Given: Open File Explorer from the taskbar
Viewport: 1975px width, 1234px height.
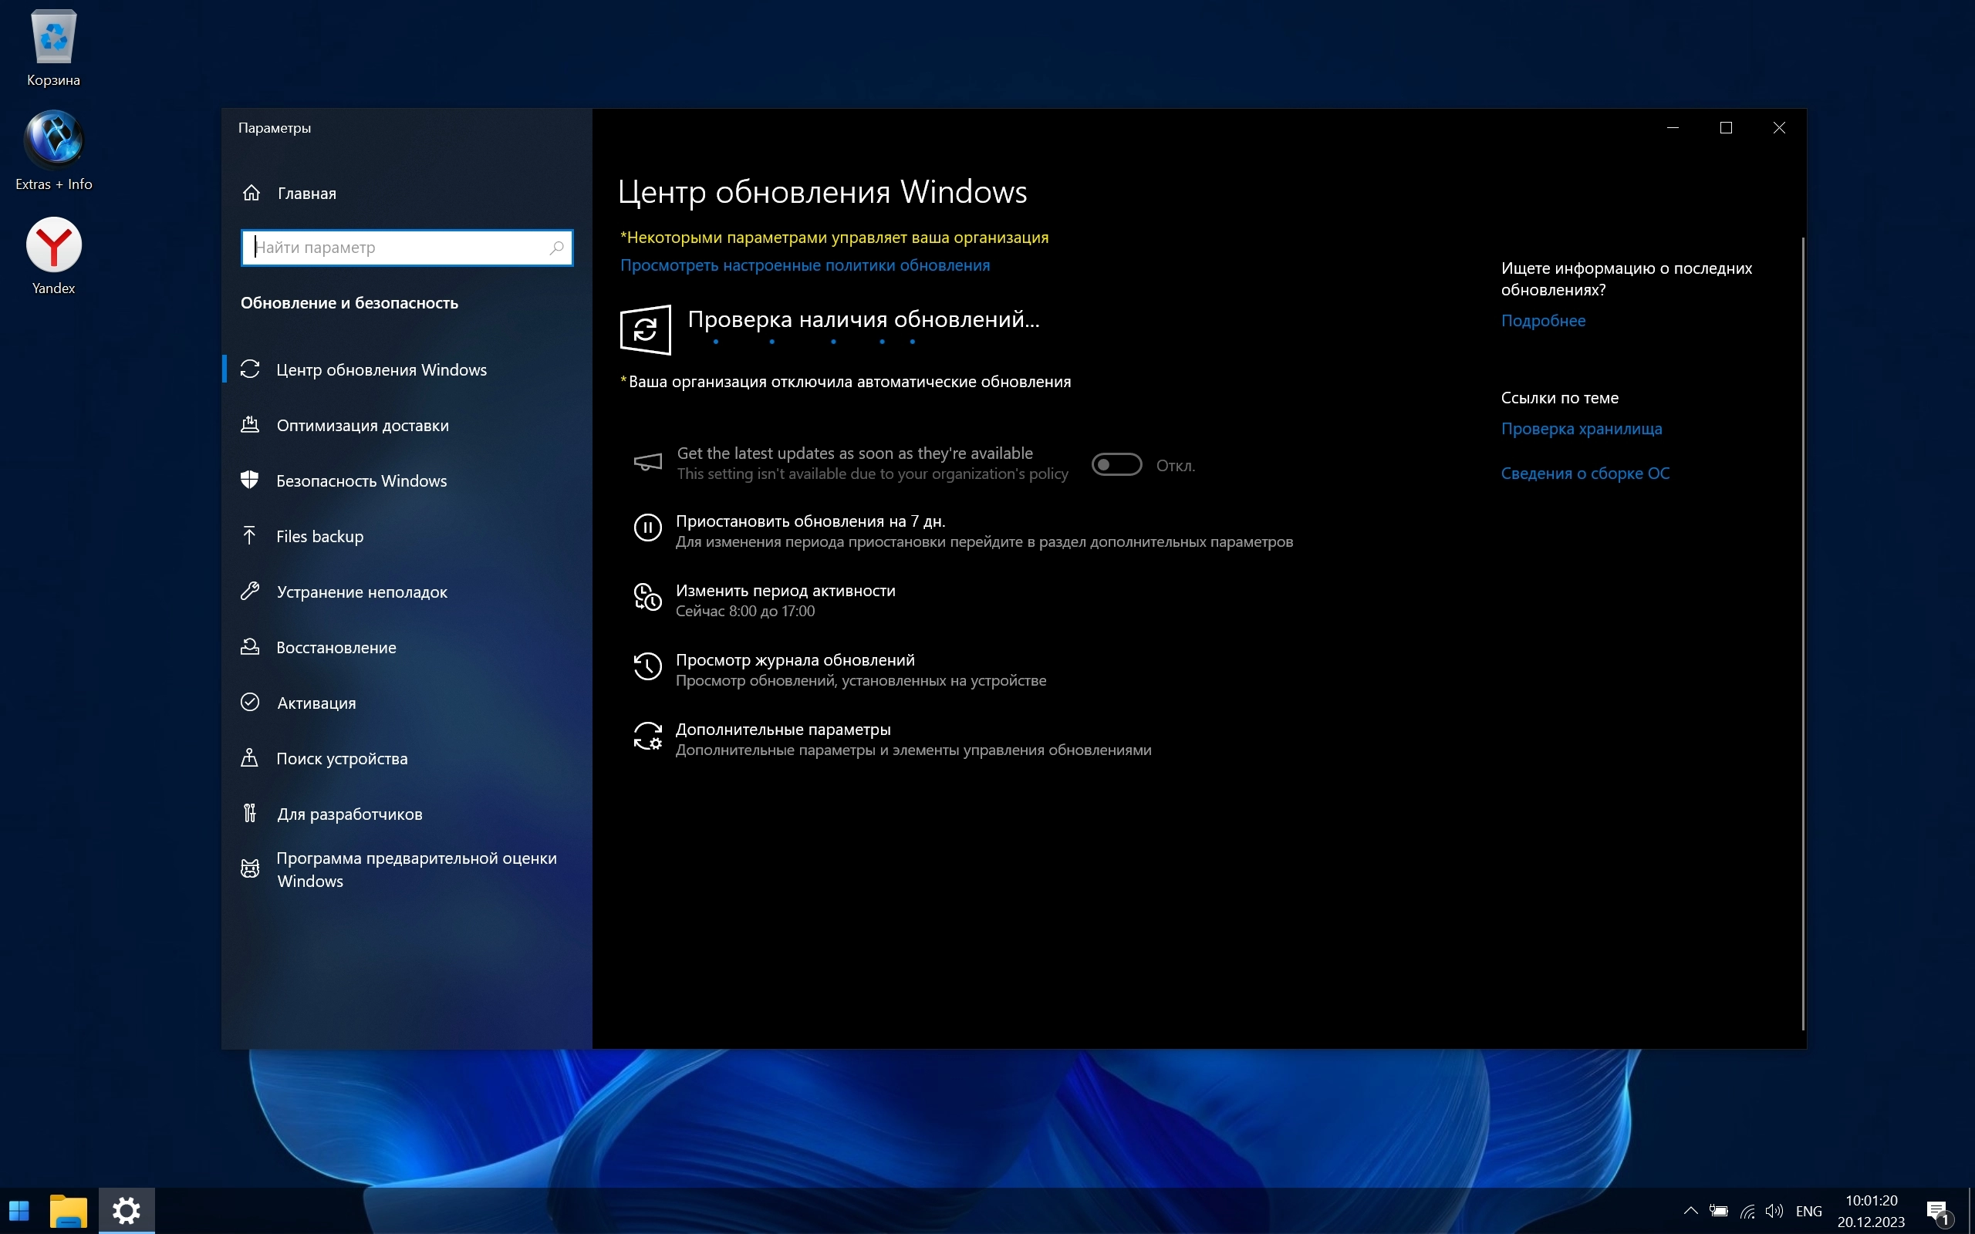Looking at the screenshot, I should [69, 1210].
